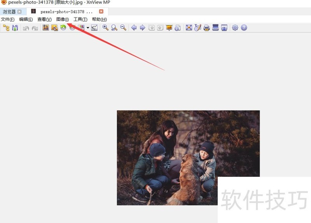Zoom in with the plus magnifier

pyautogui.click(x=105, y=28)
